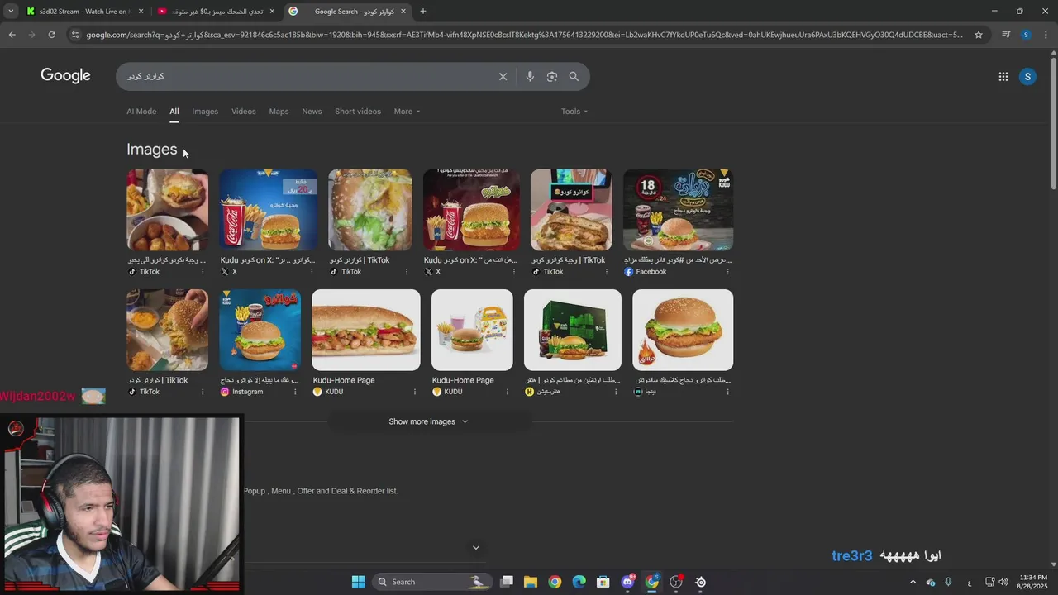Click the Instagram source label

247,392
